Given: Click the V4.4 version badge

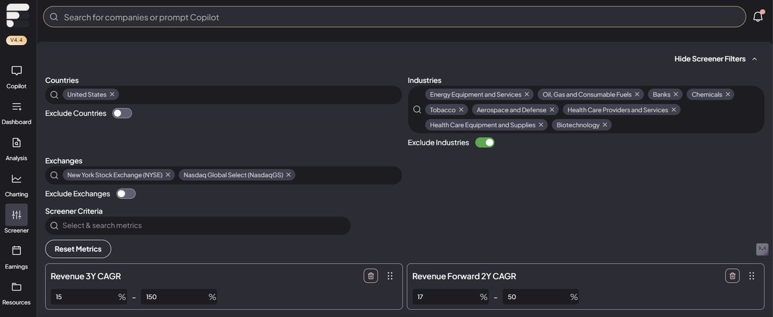Looking at the screenshot, I should pyautogui.click(x=17, y=41).
